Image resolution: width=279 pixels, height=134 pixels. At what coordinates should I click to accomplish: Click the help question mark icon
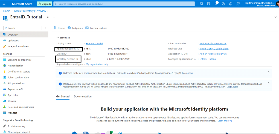coord(231,4)
